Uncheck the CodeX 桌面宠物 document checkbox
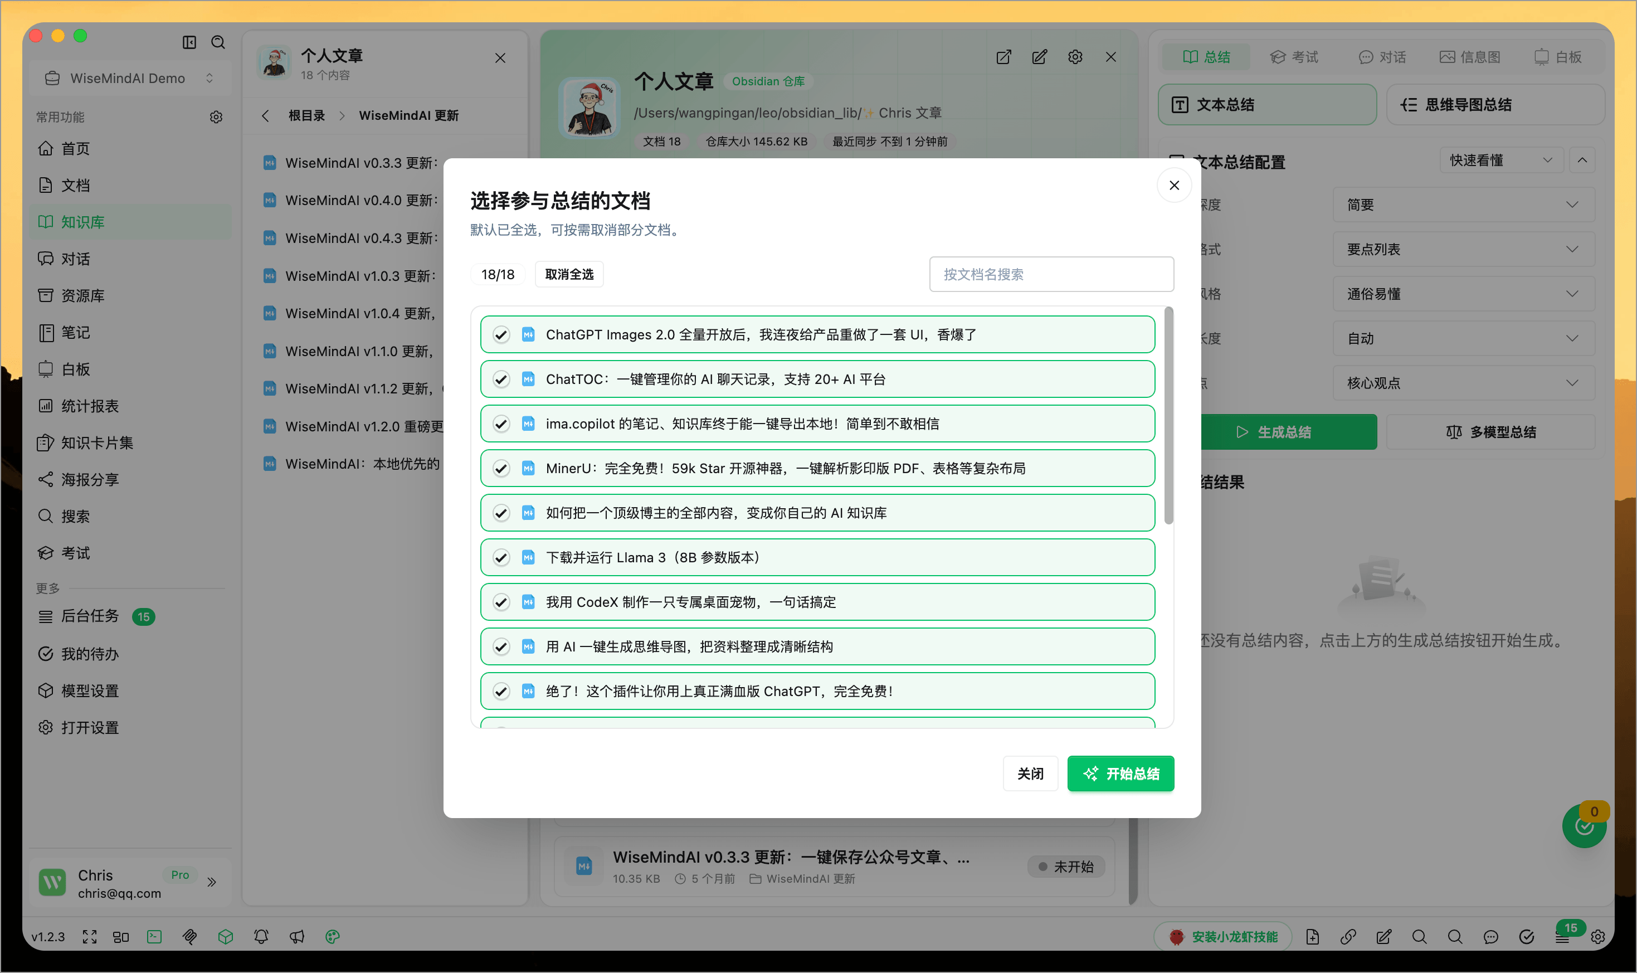This screenshot has height=973, width=1637. [501, 602]
